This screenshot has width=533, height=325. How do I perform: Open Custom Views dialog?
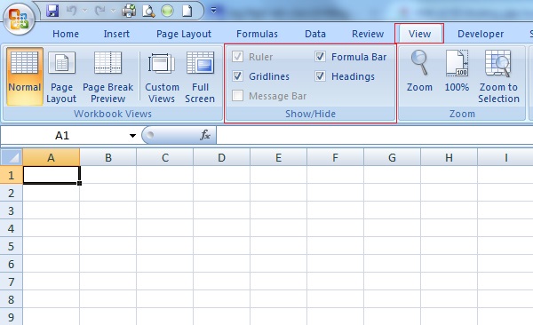pos(162,76)
